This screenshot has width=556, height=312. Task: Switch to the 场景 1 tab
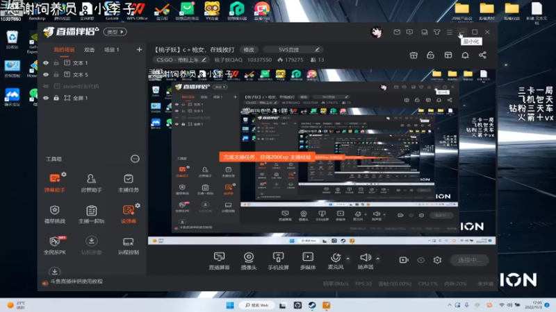tap(111, 50)
